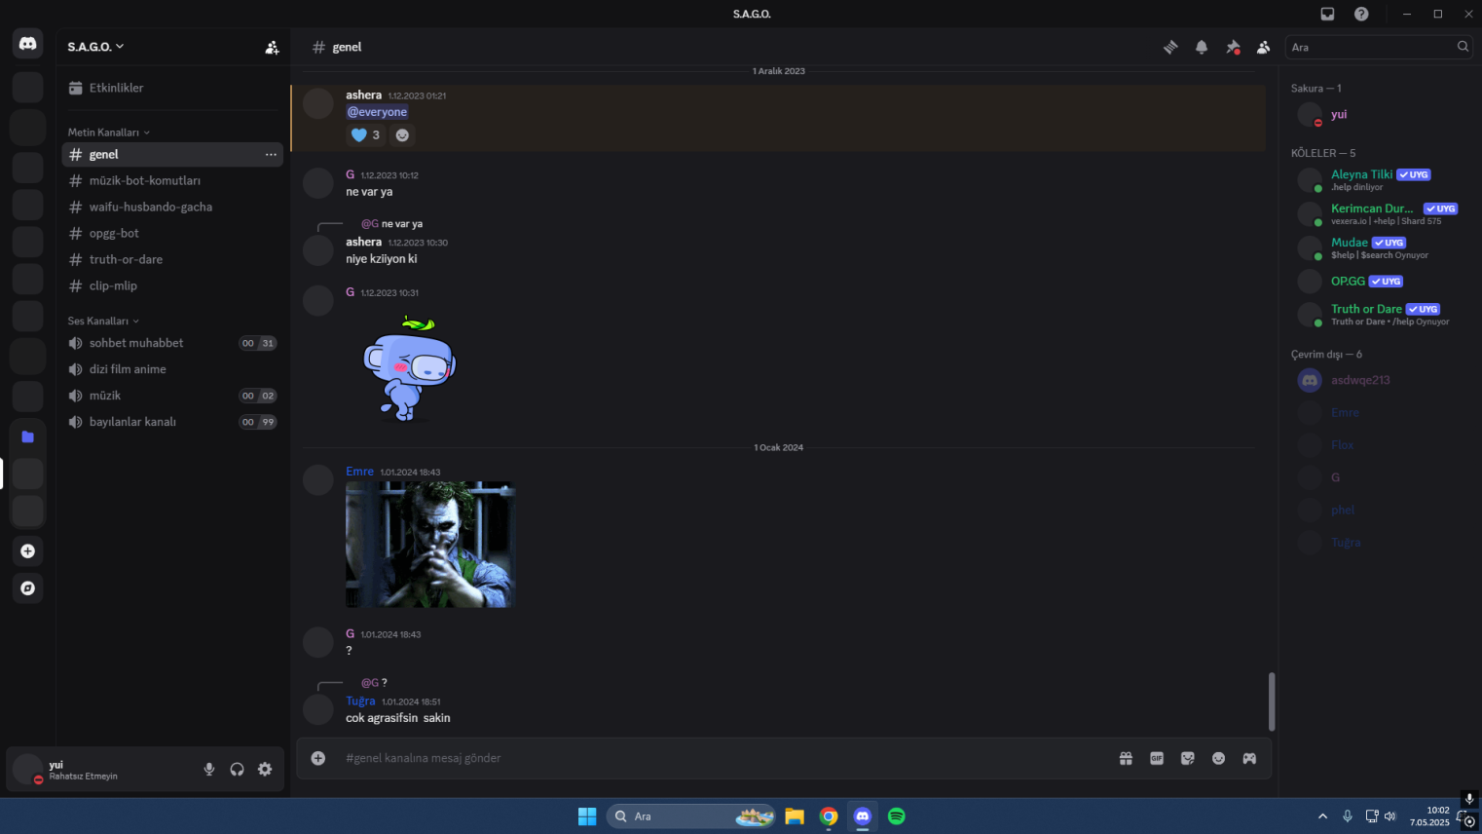Viewport: 1482px width, 834px height.
Task: Click the Emre username above the image
Action: tap(359, 472)
